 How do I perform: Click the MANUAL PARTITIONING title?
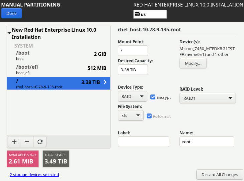pyautogui.click(x=31, y=5)
